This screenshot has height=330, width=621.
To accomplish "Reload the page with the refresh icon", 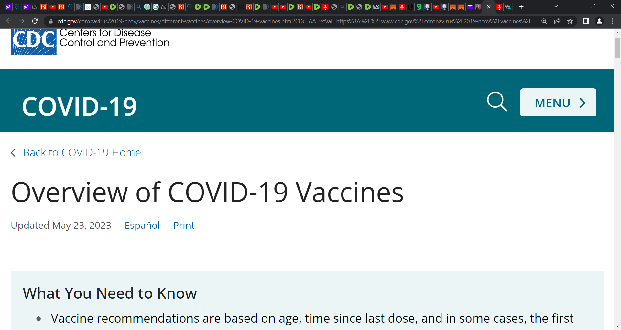I will 35,21.
